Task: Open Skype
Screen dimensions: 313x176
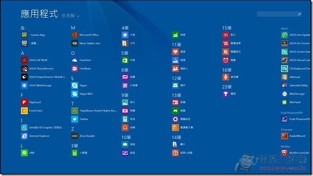Action: pyautogui.click(x=79, y=85)
